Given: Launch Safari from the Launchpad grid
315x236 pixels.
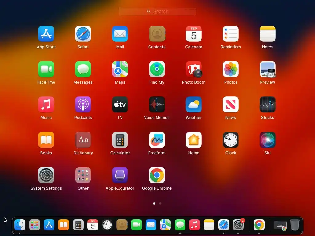Looking at the screenshot, I should pyautogui.click(x=83, y=34).
